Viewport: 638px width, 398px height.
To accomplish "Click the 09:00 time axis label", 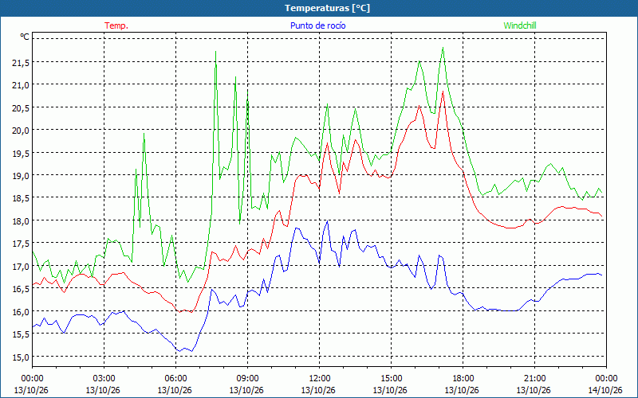I will [x=247, y=378].
